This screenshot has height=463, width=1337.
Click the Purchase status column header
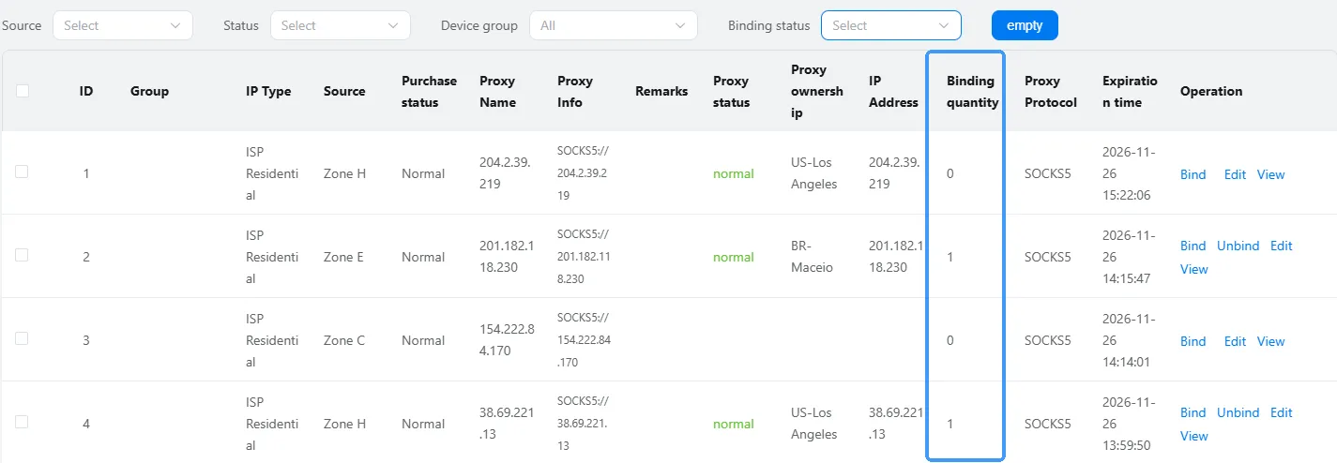tap(429, 92)
